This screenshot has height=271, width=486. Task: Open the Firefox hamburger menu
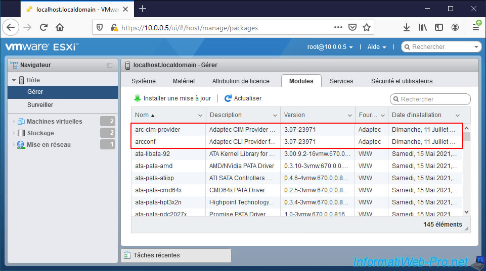475,27
